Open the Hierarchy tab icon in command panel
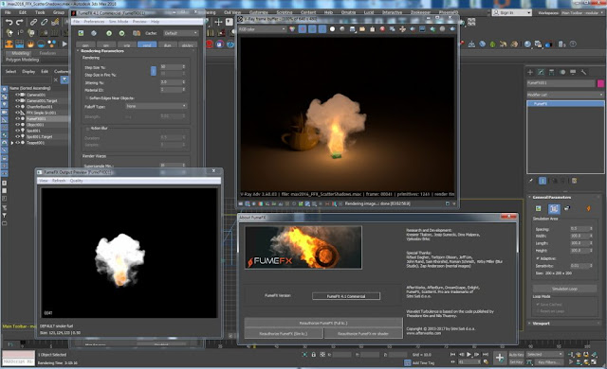The height and width of the screenshot is (369, 607). 552,72
